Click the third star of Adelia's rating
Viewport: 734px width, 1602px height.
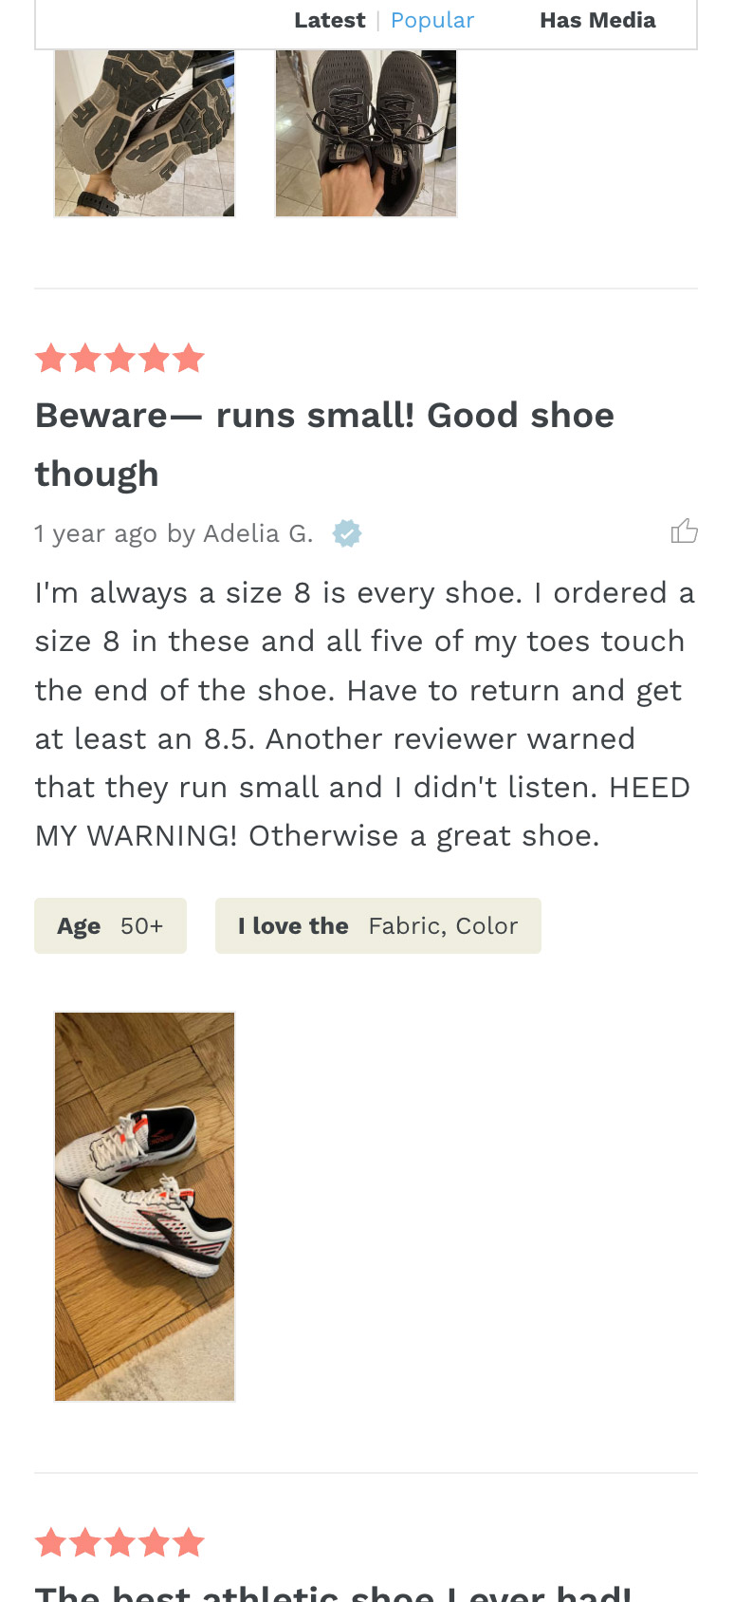pos(119,359)
